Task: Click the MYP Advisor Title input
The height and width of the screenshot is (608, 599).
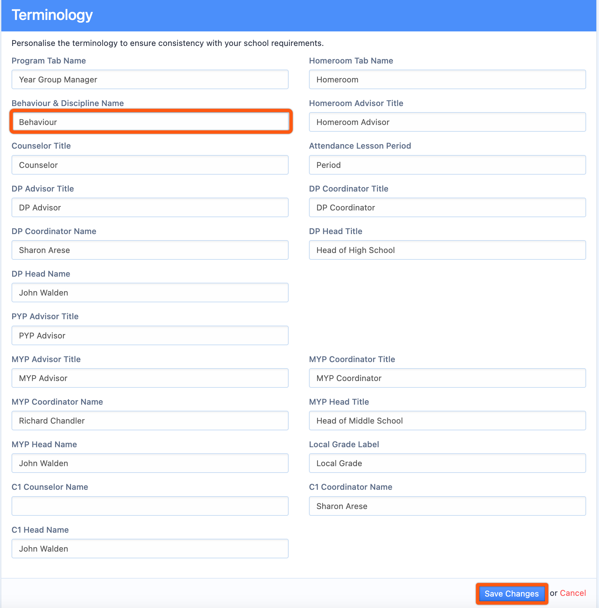Action: coord(150,378)
